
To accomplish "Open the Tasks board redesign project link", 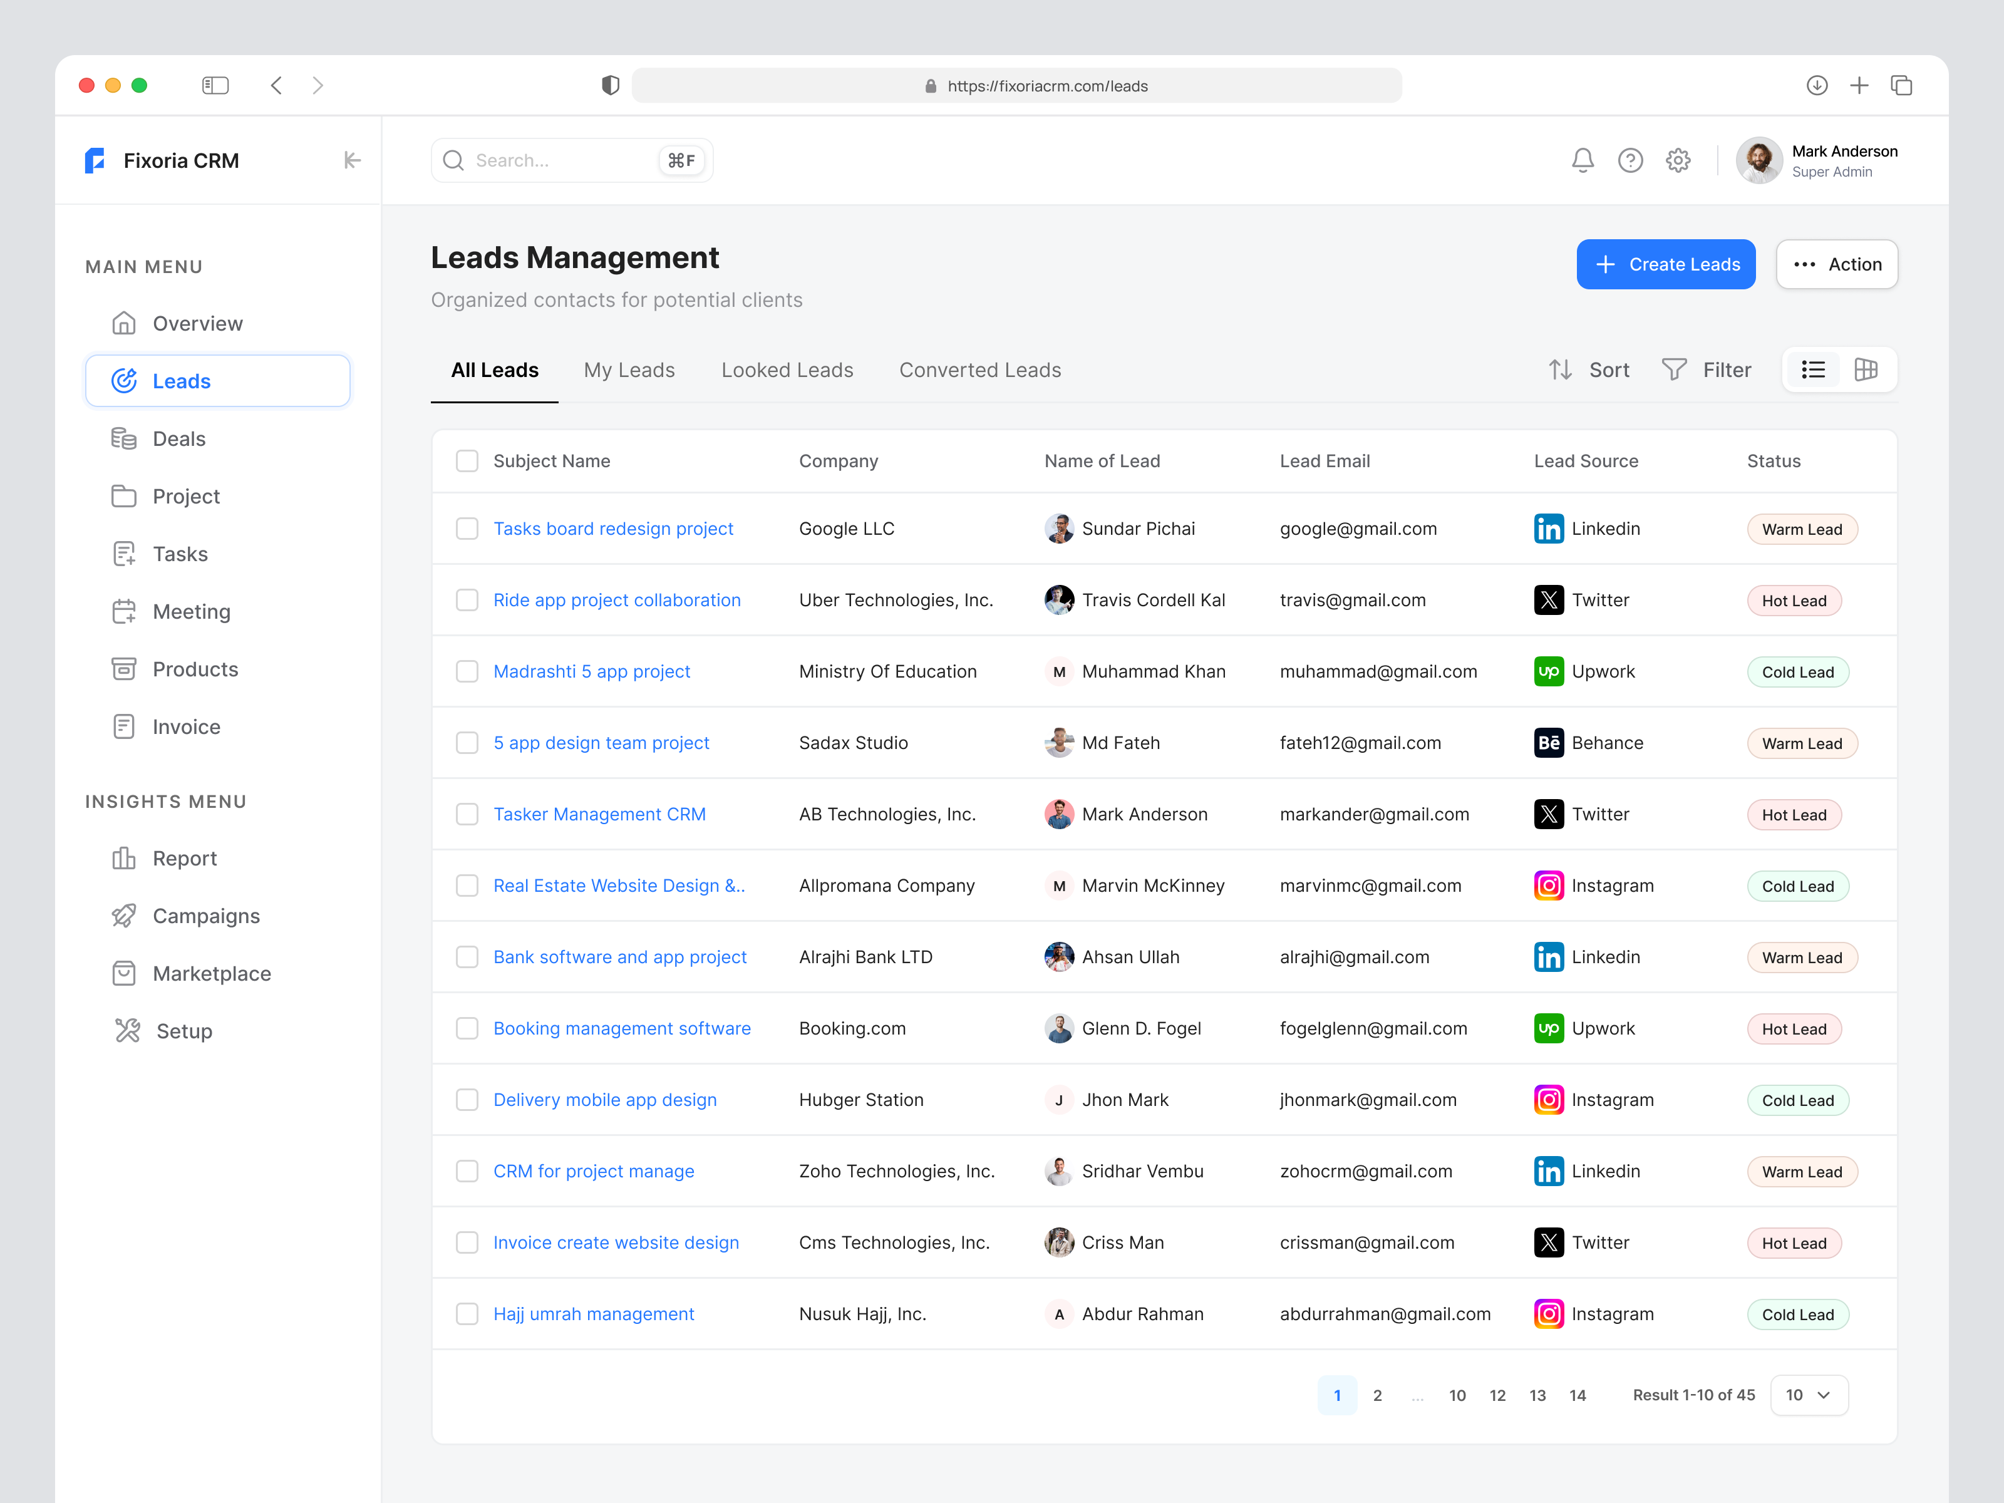I will 613,528.
